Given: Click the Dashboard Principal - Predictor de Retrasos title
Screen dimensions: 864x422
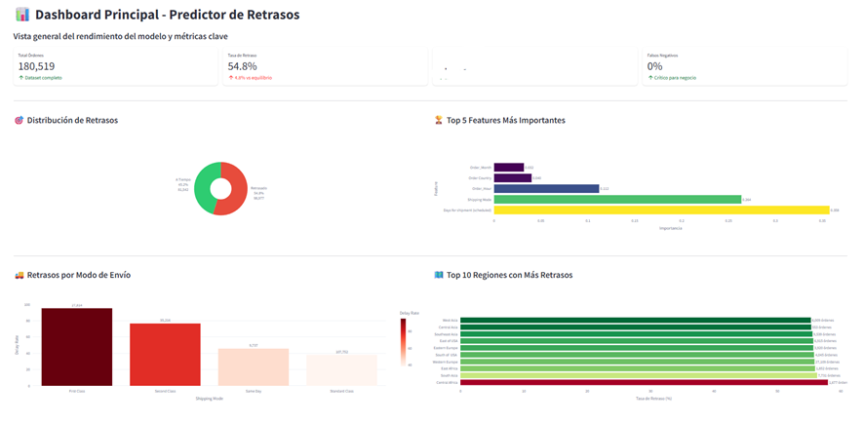Looking at the screenshot, I should tap(168, 15).
